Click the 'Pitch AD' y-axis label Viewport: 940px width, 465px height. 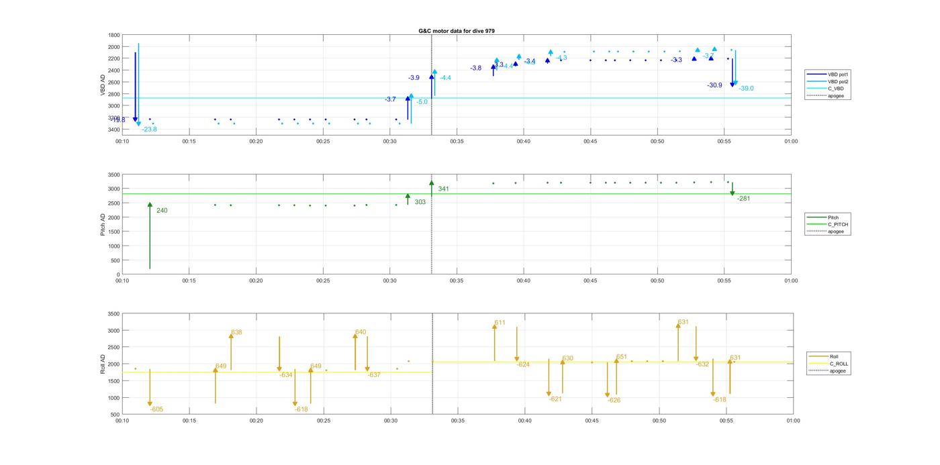[103, 224]
